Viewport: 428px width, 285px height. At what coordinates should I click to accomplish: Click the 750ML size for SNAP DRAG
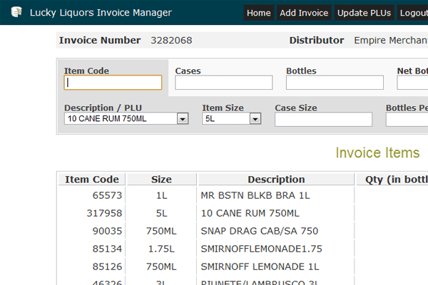point(162,231)
